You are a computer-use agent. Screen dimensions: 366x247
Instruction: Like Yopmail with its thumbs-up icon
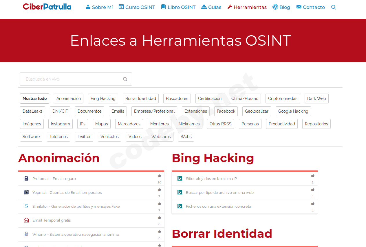tap(159, 190)
